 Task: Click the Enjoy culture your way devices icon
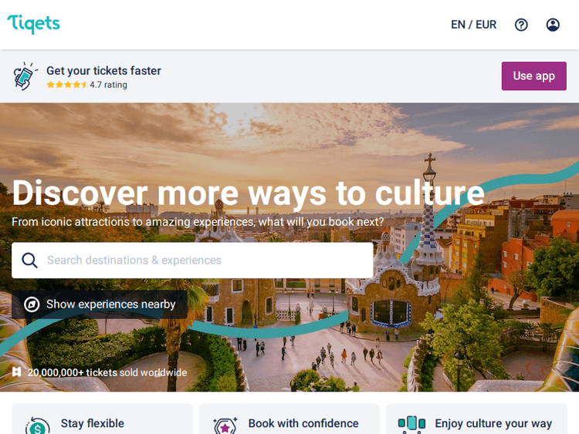click(411, 424)
